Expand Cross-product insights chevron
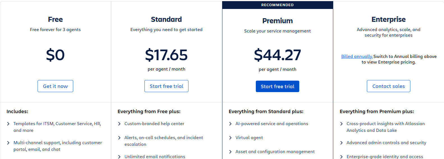The image size is (444, 159). point(341,124)
